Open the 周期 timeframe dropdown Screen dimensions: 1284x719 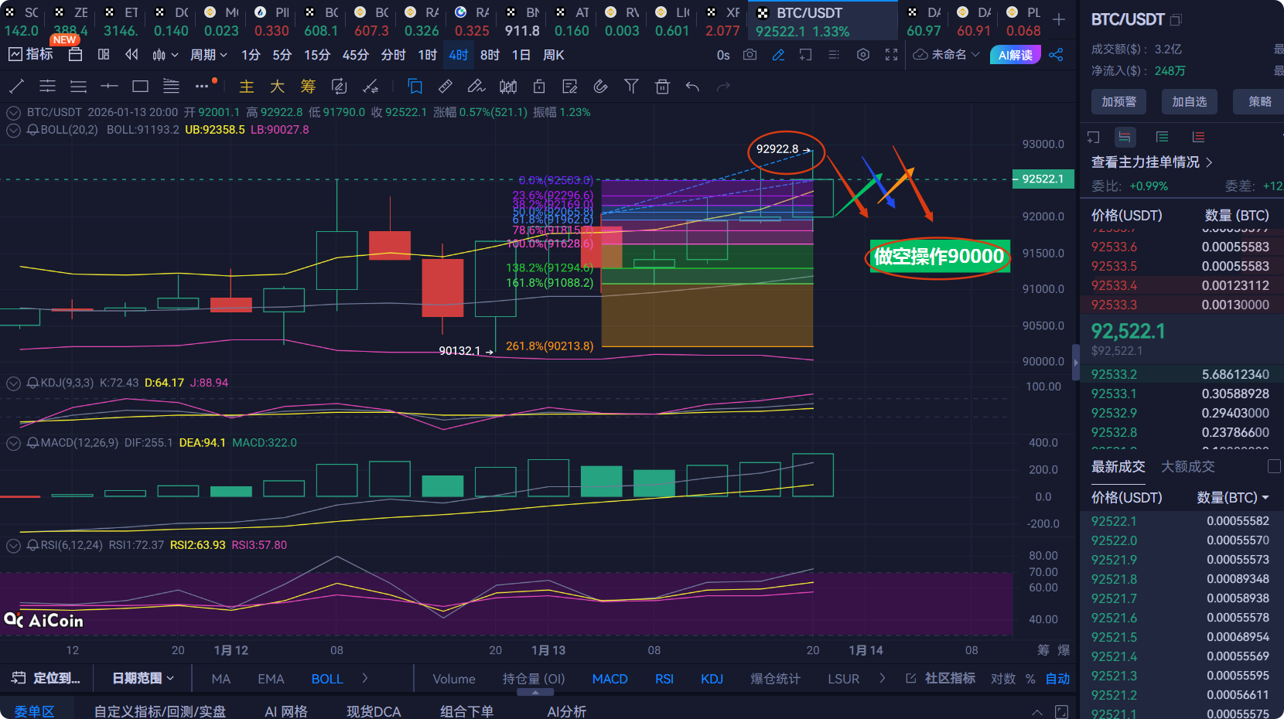point(207,54)
